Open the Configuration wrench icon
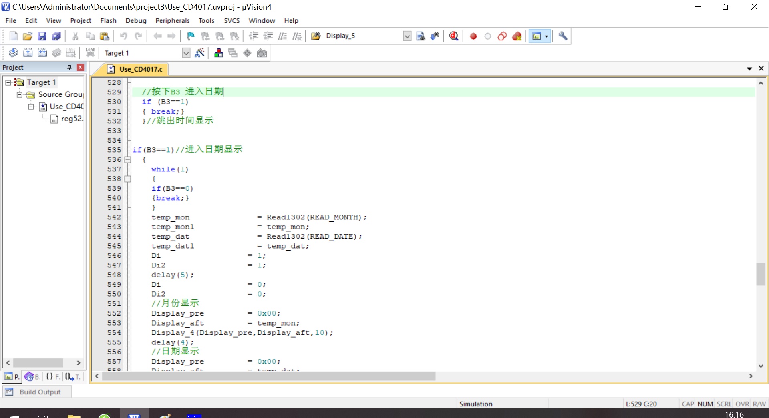 pos(563,36)
